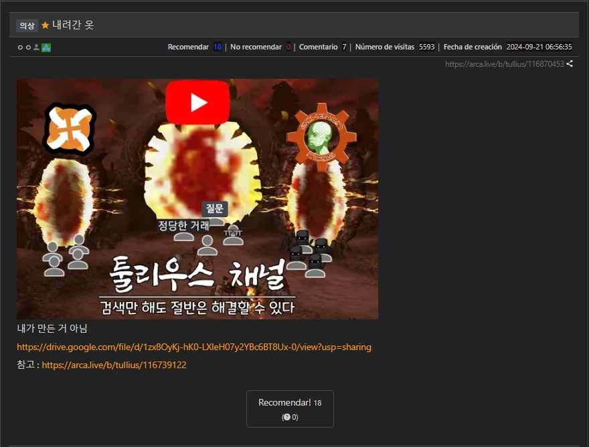Click the No recomendar count
Image resolution: width=589 pixels, height=447 pixels.
pos(288,47)
